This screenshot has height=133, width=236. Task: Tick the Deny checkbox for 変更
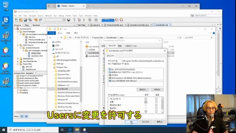tap(156, 102)
